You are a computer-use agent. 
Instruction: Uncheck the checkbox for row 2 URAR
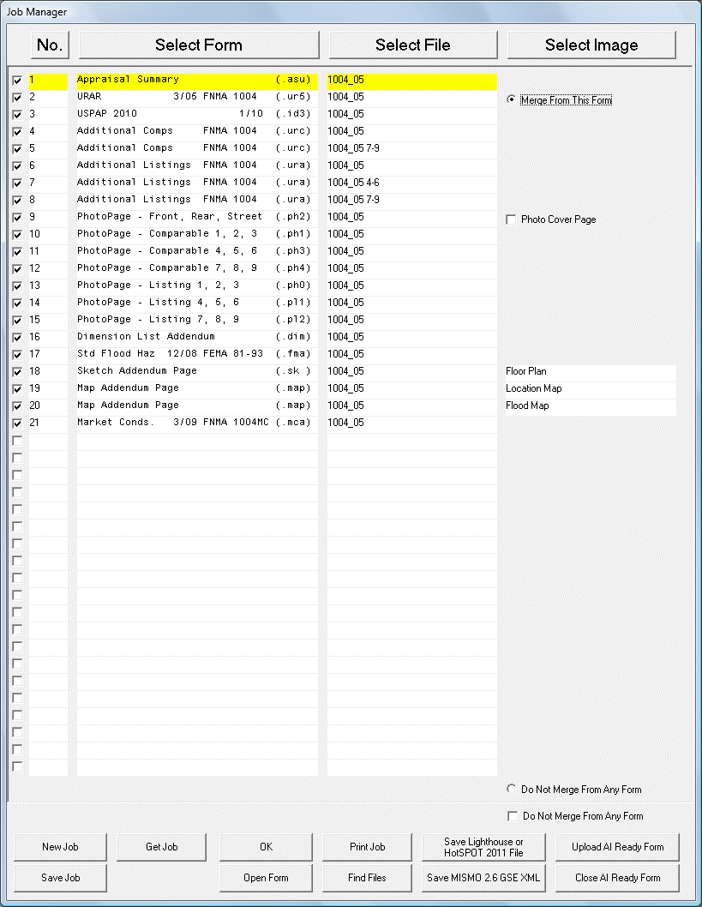[x=17, y=97]
